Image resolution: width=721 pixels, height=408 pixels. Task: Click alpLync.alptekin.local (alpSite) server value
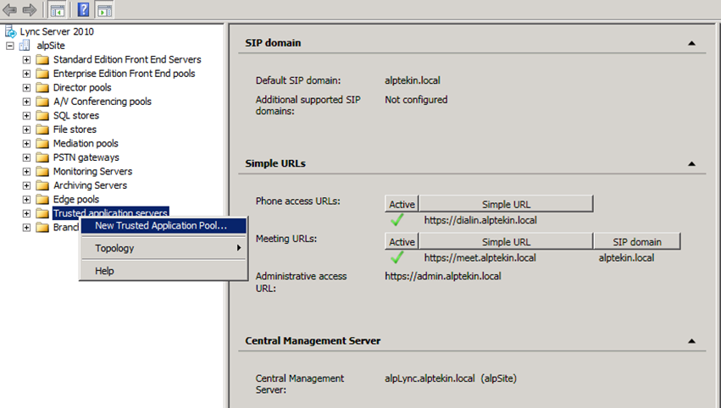(451, 378)
